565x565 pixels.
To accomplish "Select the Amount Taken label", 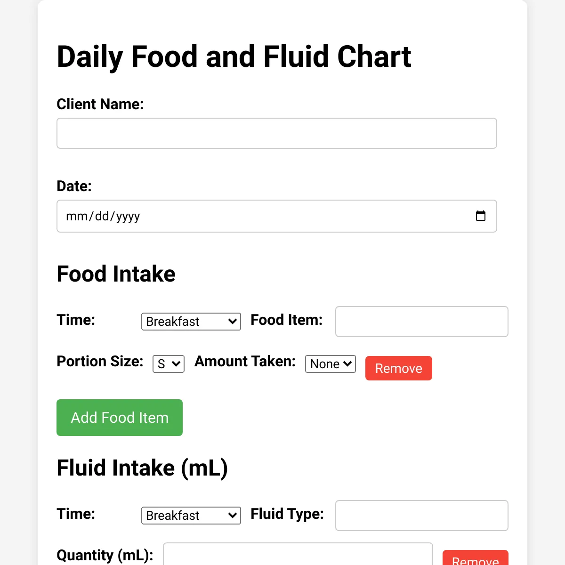I will (x=245, y=361).
